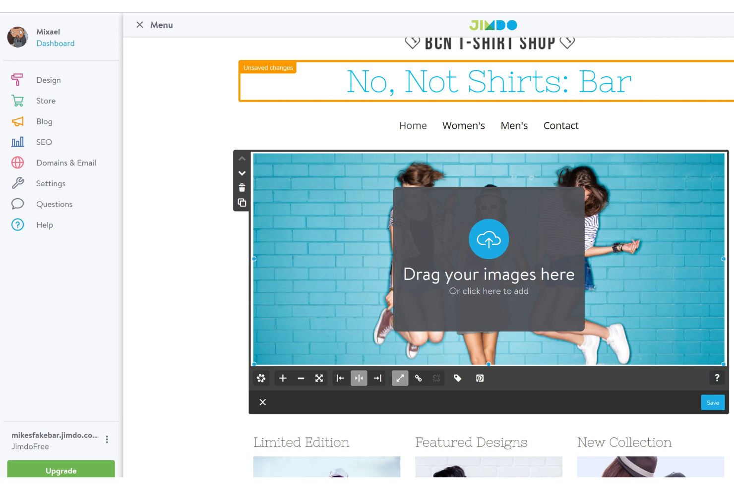Open gallery help via question mark icon

tap(717, 378)
